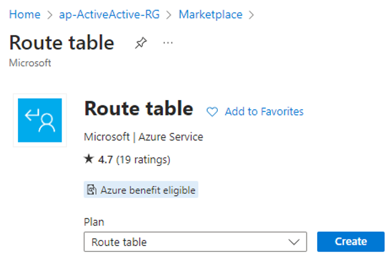This screenshot has width=389, height=258.
Task: Click the Create button
Action: 351,241
